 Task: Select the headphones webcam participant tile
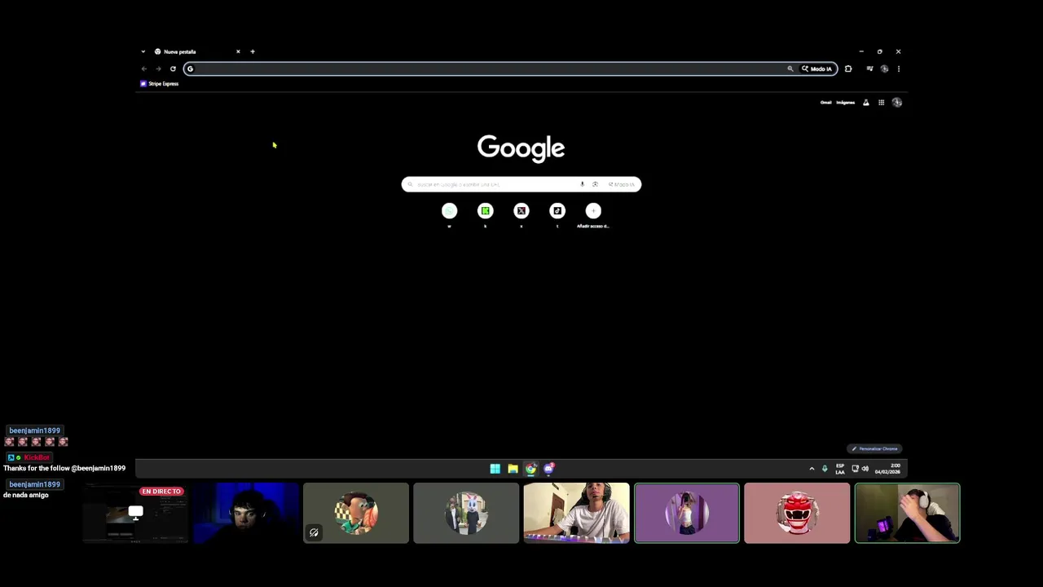pyautogui.click(x=908, y=513)
